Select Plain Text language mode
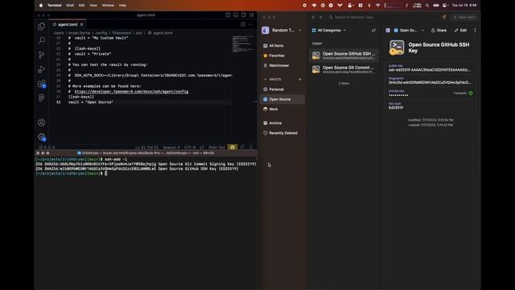Viewport: 515px width, 290px height. pyautogui.click(x=216, y=147)
